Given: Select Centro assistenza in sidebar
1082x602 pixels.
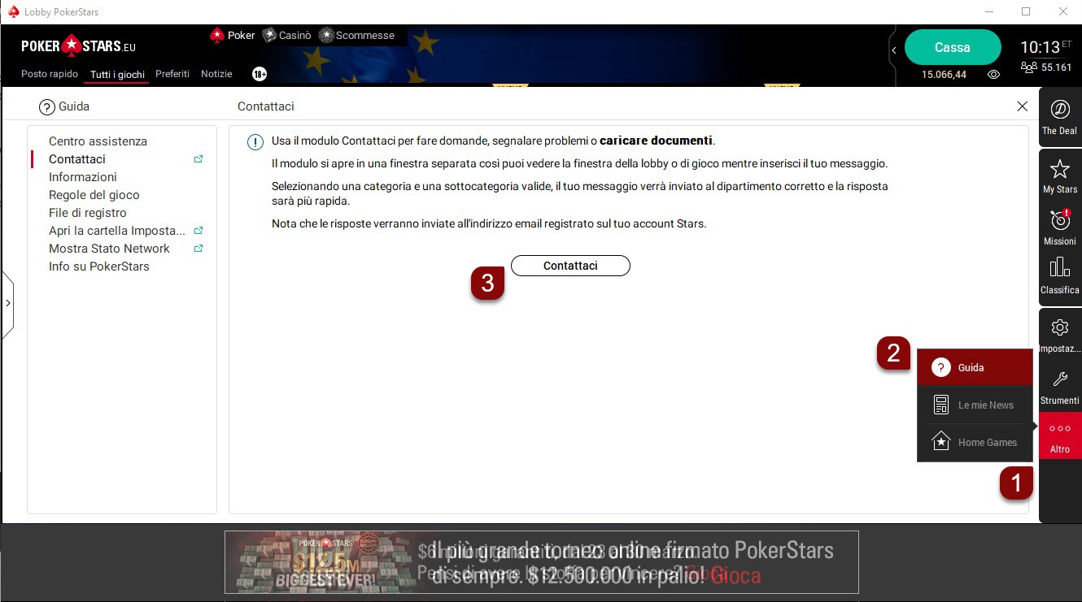Looking at the screenshot, I should (98, 141).
